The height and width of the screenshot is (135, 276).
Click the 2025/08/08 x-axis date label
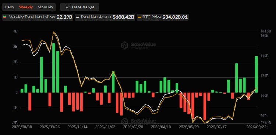point(22,127)
